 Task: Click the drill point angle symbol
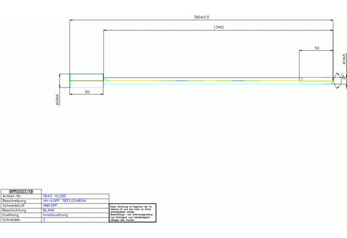tap(342, 78)
